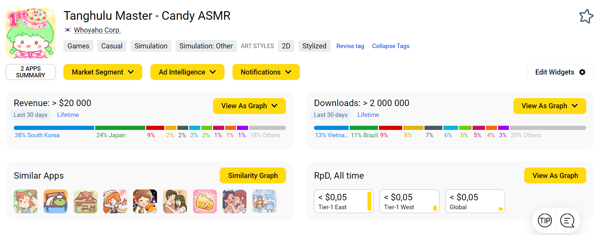Expand the Market Segment dropdown

(103, 72)
